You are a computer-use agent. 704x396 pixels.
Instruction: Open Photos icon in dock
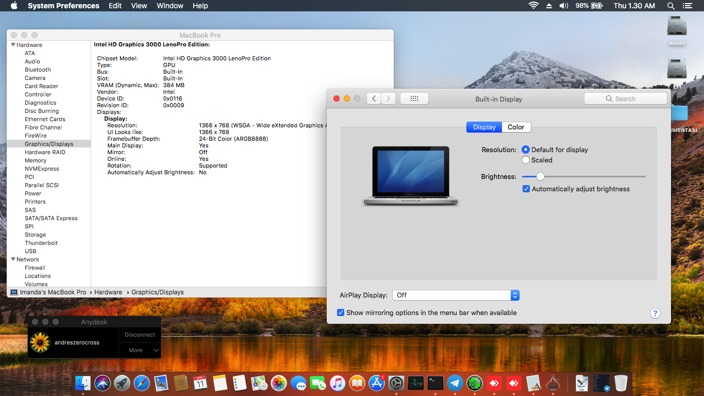click(x=279, y=383)
